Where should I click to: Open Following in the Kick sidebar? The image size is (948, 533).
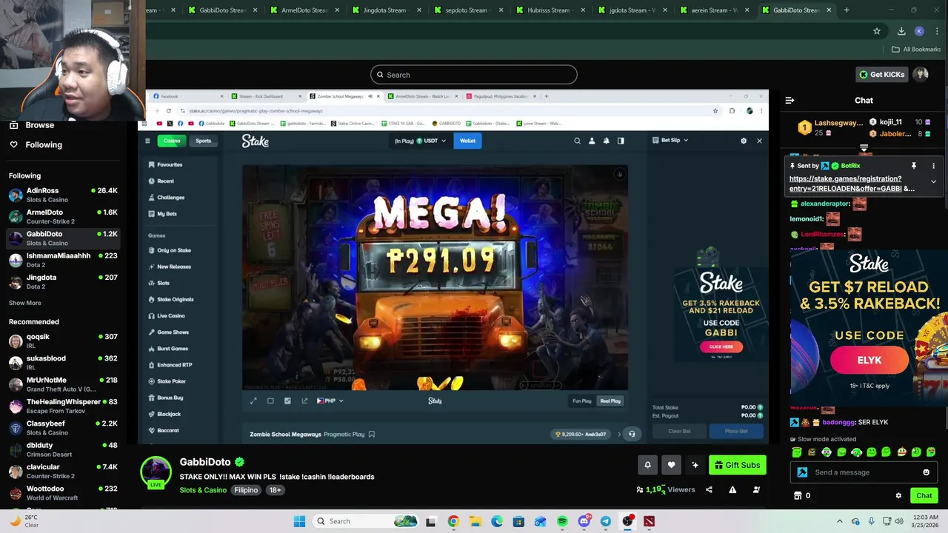click(x=63, y=145)
